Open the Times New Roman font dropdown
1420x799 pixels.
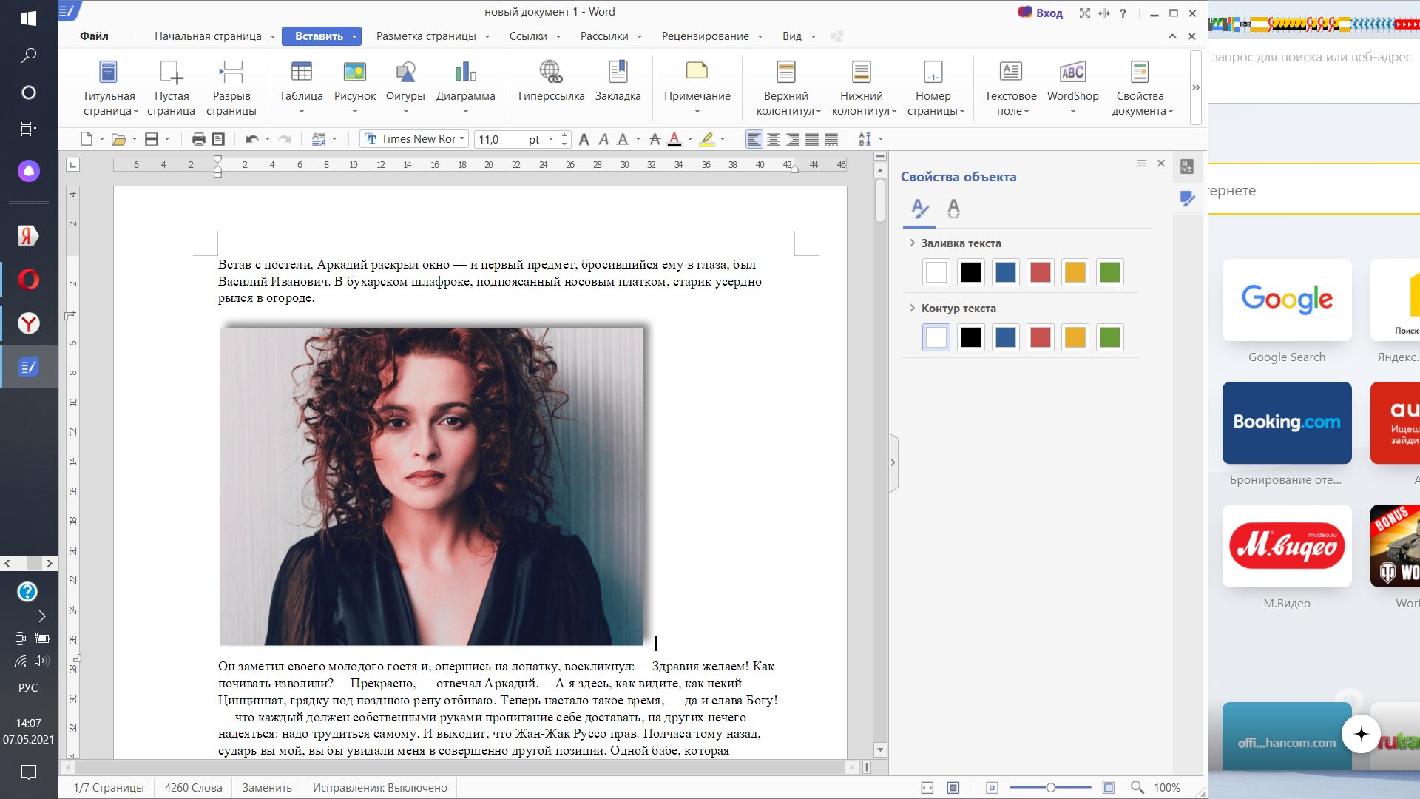coord(462,138)
